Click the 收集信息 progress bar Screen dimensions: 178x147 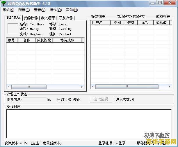click(35, 100)
